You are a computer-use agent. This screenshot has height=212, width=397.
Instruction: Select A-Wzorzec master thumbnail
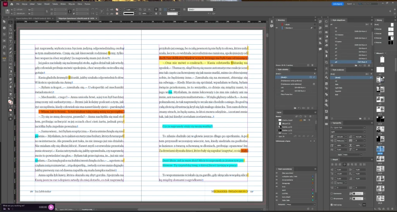click(x=391, y=29)
